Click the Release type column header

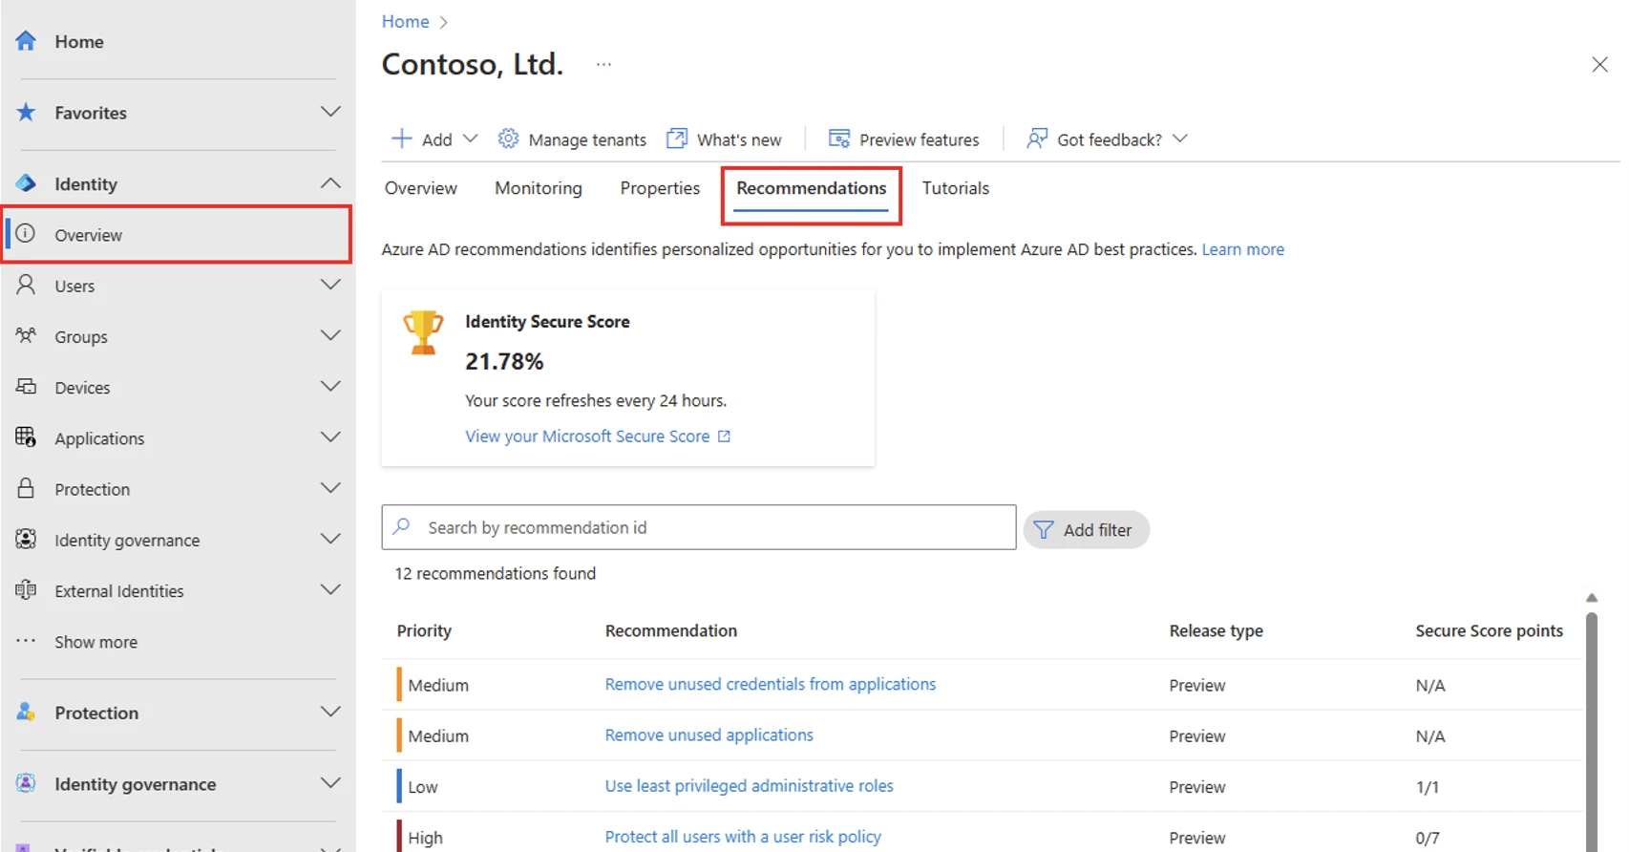pyautogui.click(x=1216, y=630)
